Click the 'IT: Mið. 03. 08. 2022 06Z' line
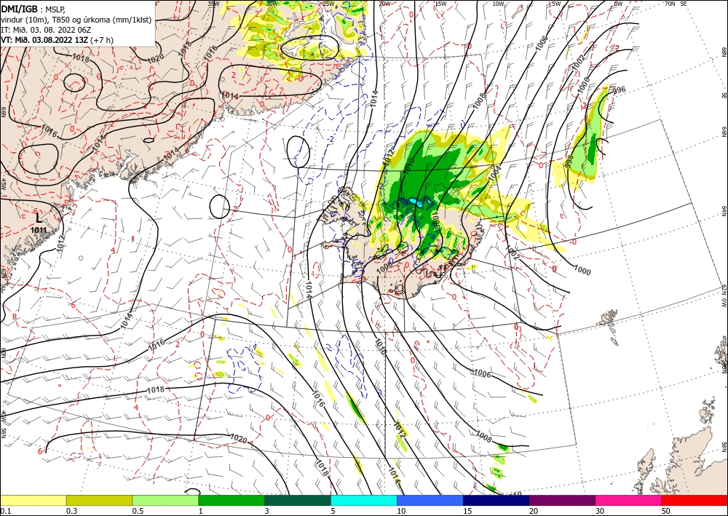The height and width of the screenshot is (516, 728). [x=45, y=30]
